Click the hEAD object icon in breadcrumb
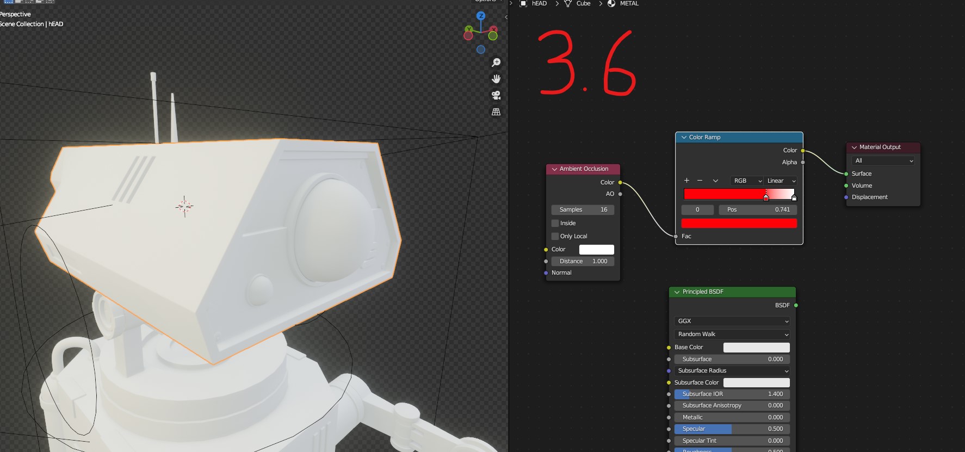This screenshot has width=965, height=452. click(523, 3)
